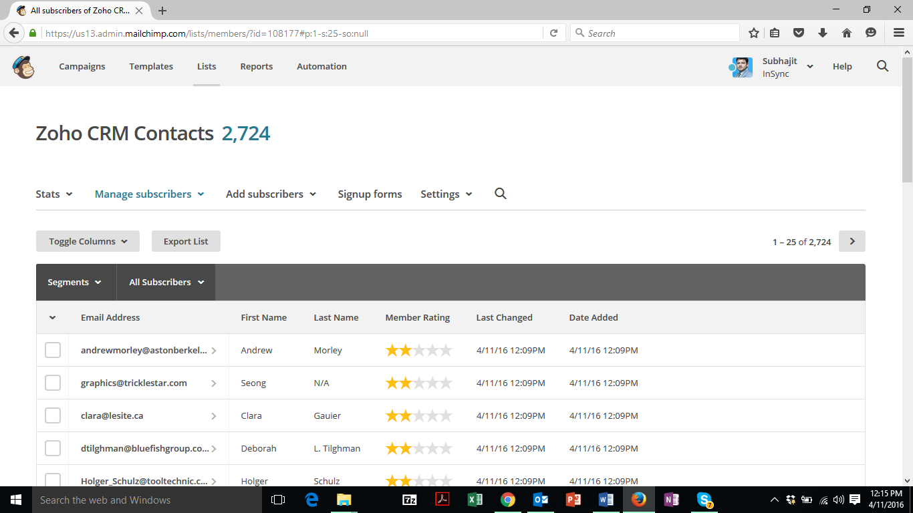Click the Subhajit profile avatar picture
Image resolution: width=913 pixels, height=513 pixels.
pos(742,67)
